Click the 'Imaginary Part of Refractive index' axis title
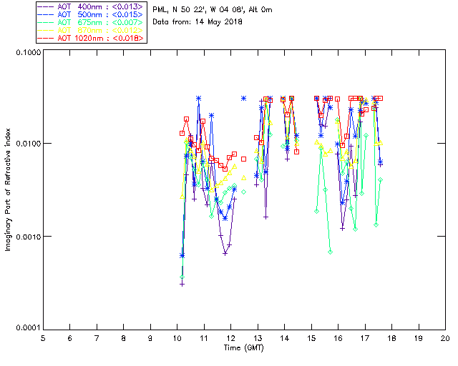Viewport: 458px width, 366px height. pyautogui.click(x=8, y=189)
